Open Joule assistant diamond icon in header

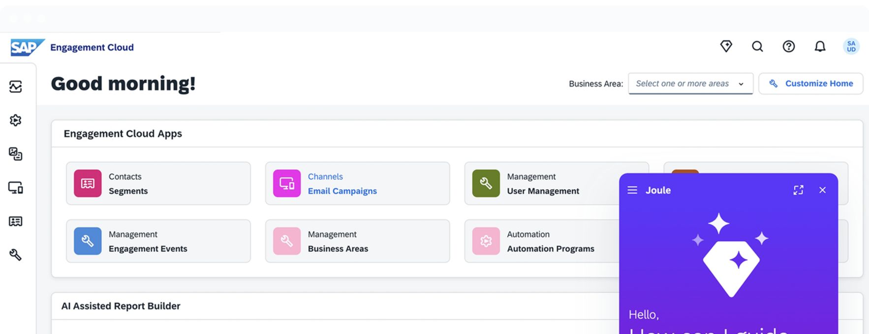(x=726, y=46)
